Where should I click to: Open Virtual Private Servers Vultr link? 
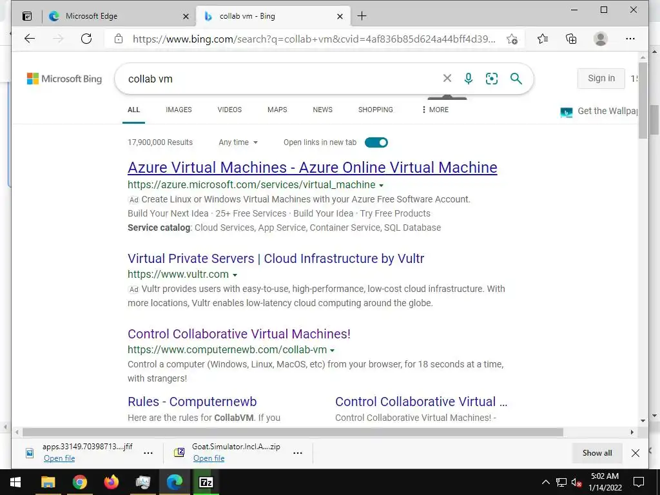[276, 258]
